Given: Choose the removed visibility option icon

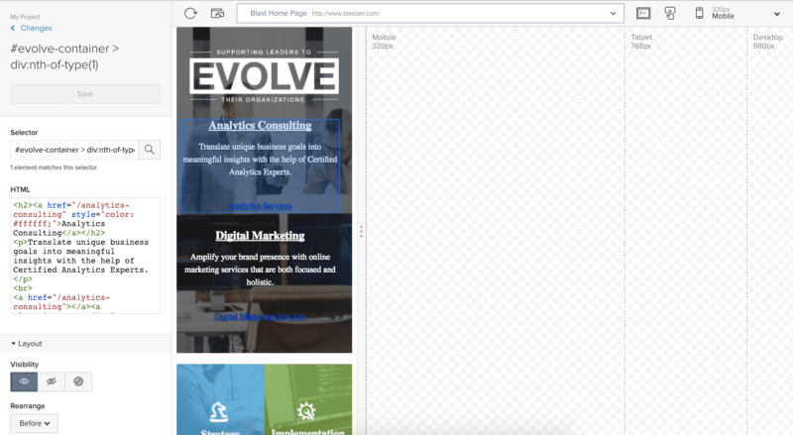Looking at the screenshot, I should coord(78,381).
